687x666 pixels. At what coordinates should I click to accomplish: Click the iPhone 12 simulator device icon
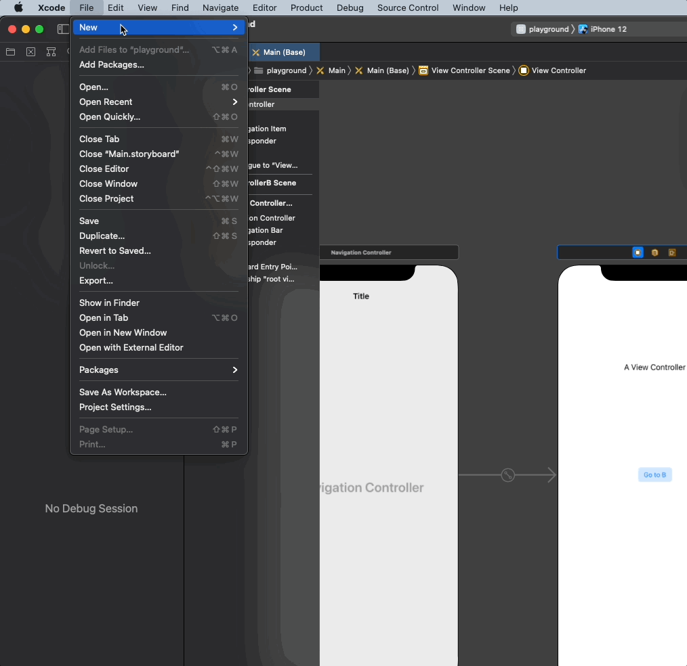click(x=583, y=29)
